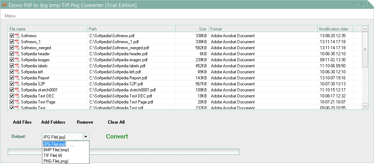The image size is (374, 164).
Task: Select path C:\Softpedia\Softnews.pdf
Action: 112,36
